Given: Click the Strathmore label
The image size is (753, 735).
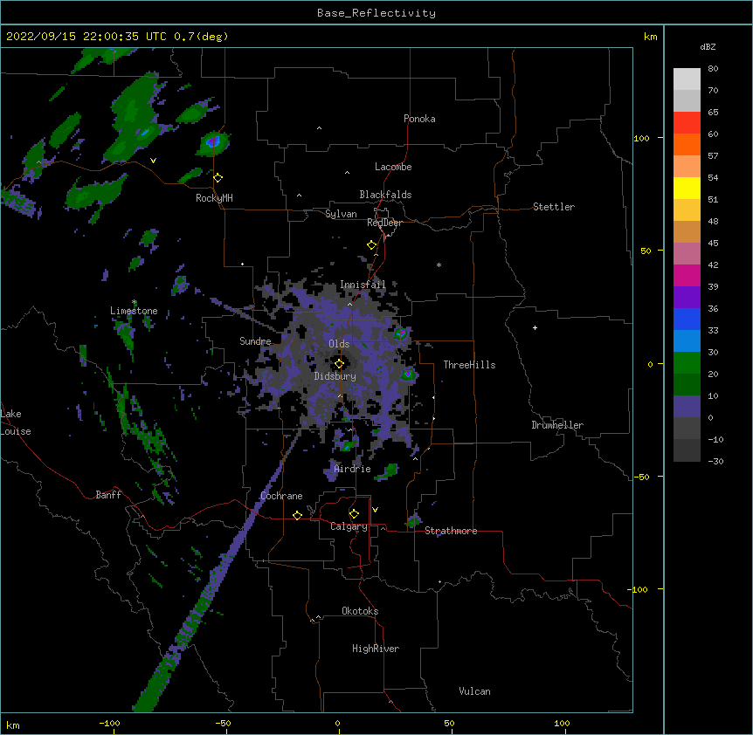Looking at the screenshot, I should pyautogui.click(x=451, y=531).
